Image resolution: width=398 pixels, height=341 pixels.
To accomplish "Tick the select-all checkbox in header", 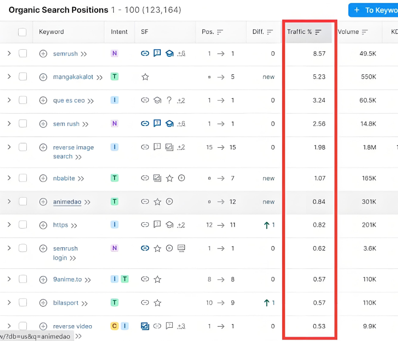I will (x=22, y=32).
